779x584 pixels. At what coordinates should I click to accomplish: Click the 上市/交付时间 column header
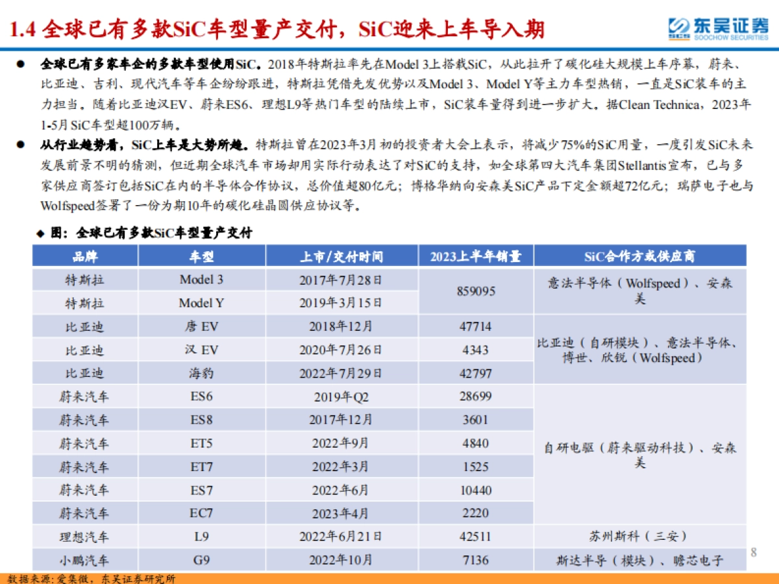(x=341, y=256)
